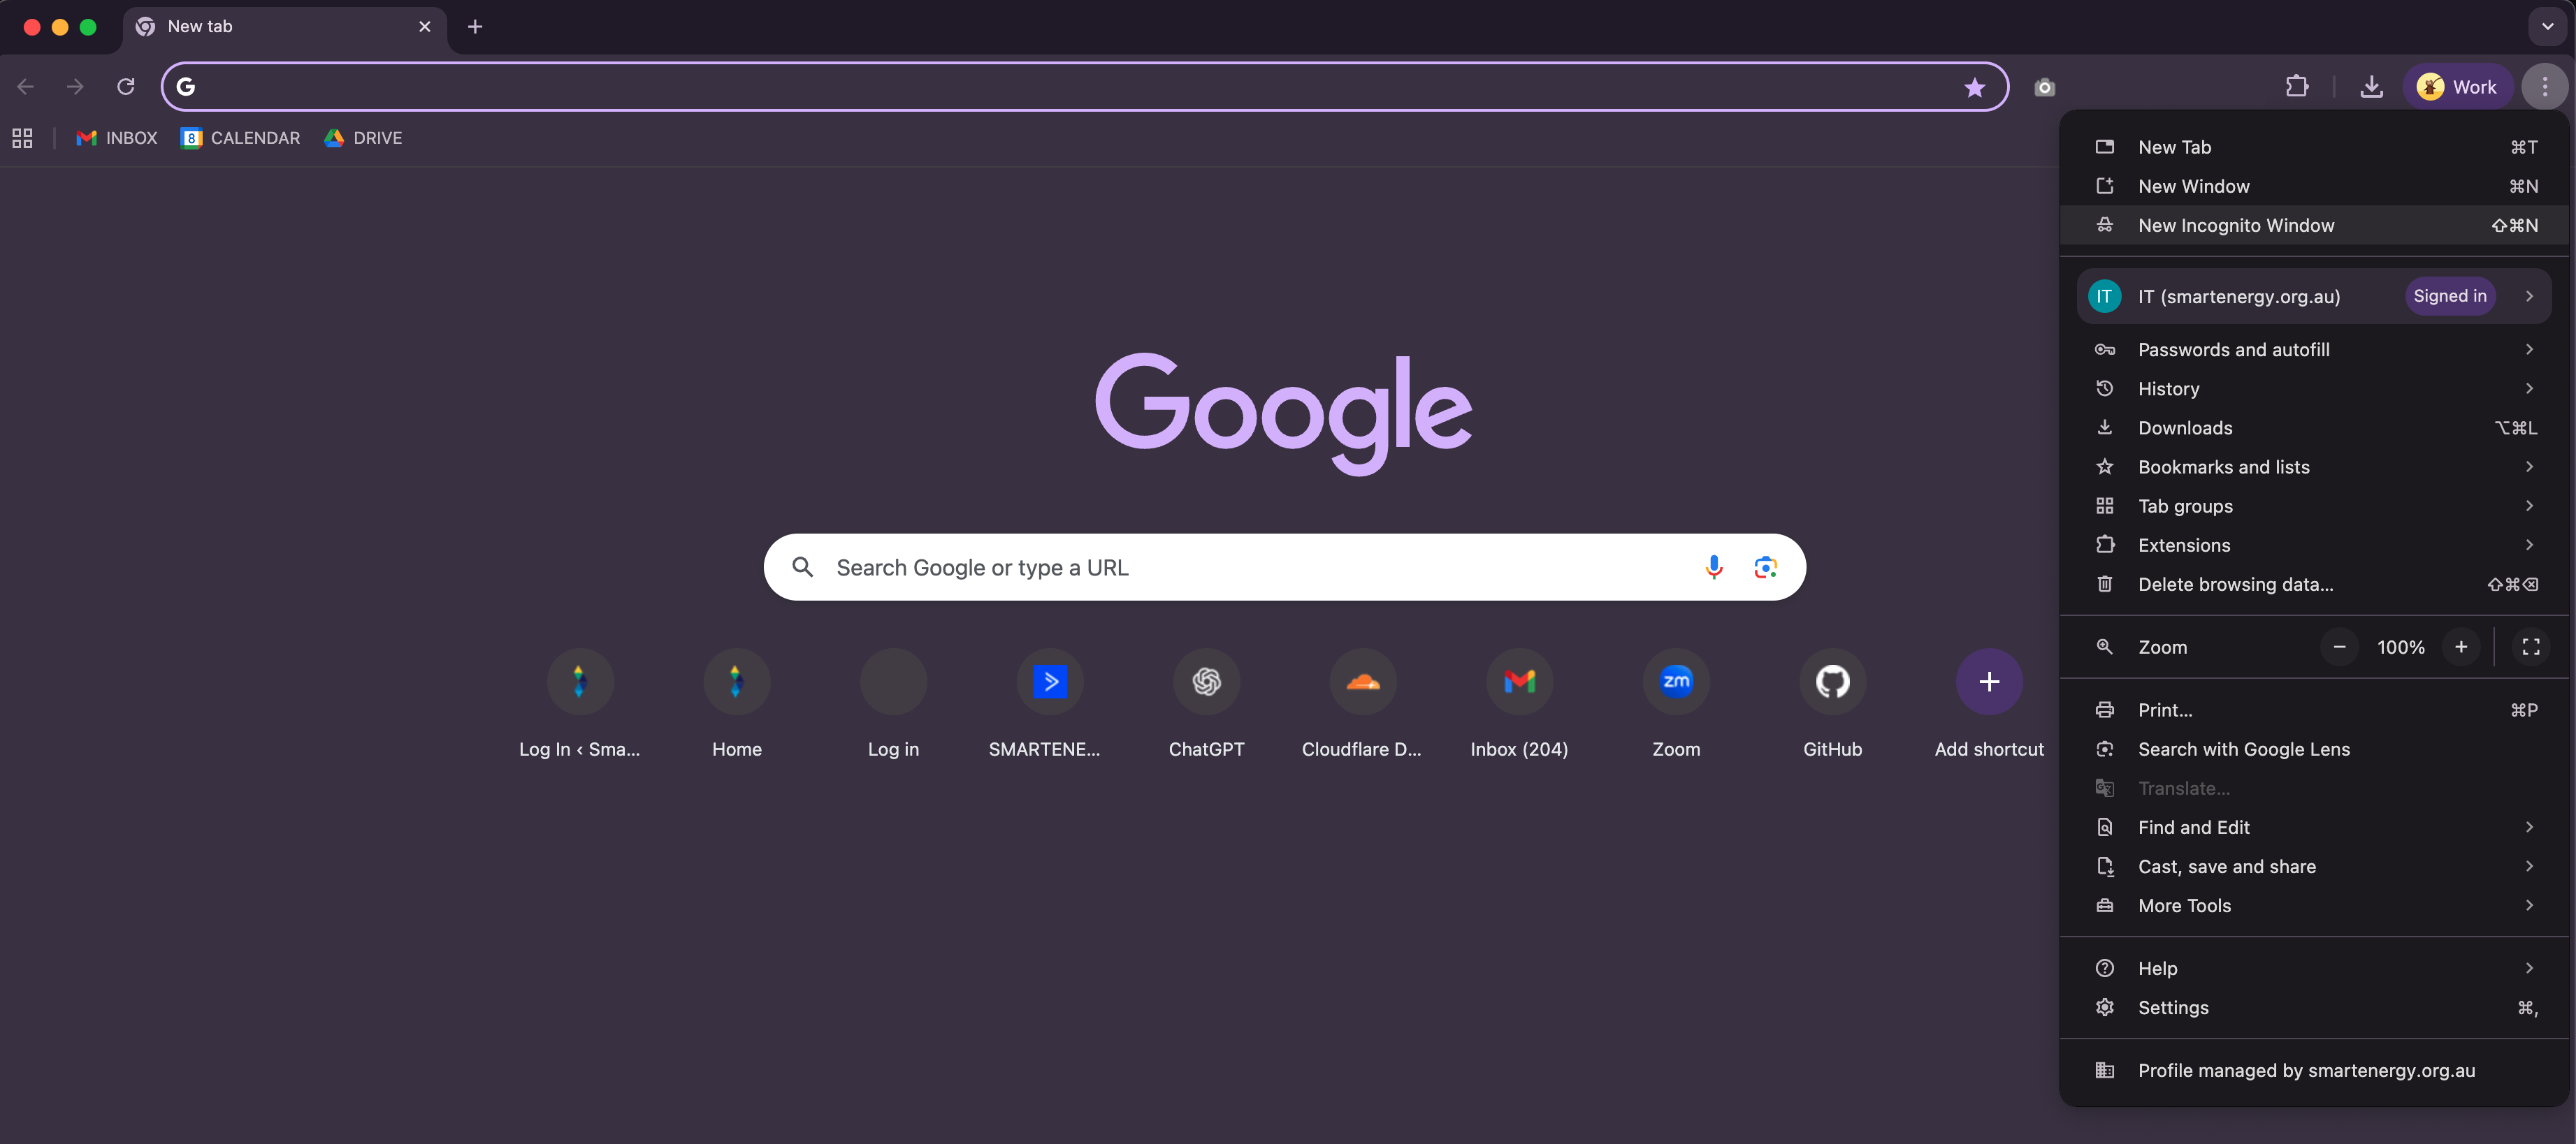Choose New Incognito Window
This screenshot has height=1144, width=2576.
(x=2314, y=226)
